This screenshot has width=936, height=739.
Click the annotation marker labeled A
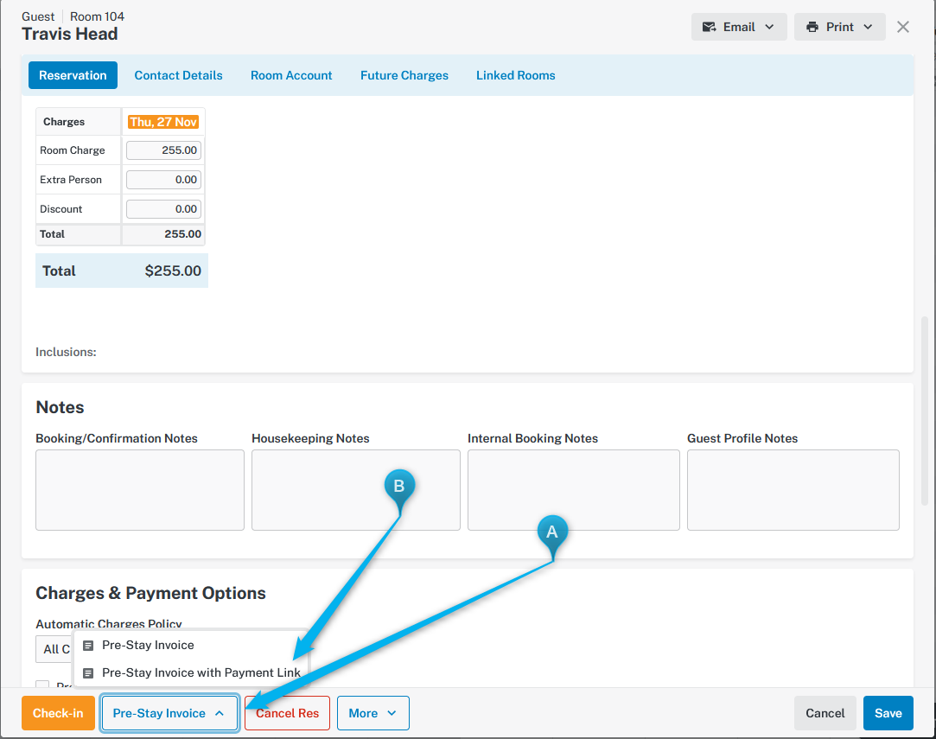[x=552, y=532]
